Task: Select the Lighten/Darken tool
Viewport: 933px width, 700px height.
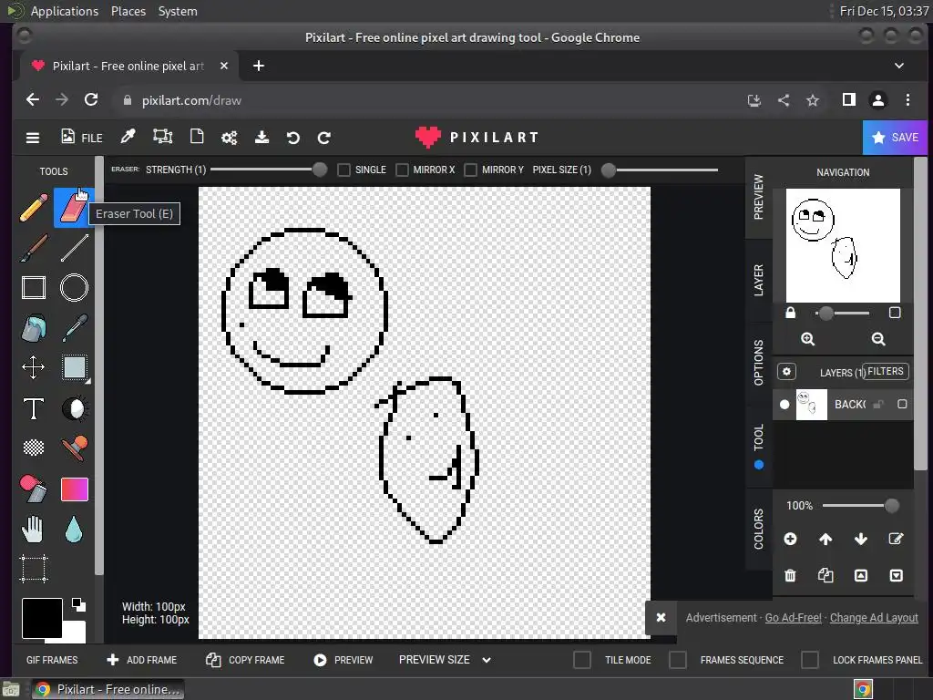Action: 74,409
